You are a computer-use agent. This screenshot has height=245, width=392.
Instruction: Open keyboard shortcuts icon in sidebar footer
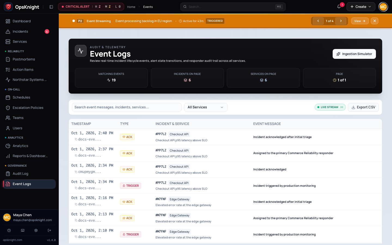23,230
